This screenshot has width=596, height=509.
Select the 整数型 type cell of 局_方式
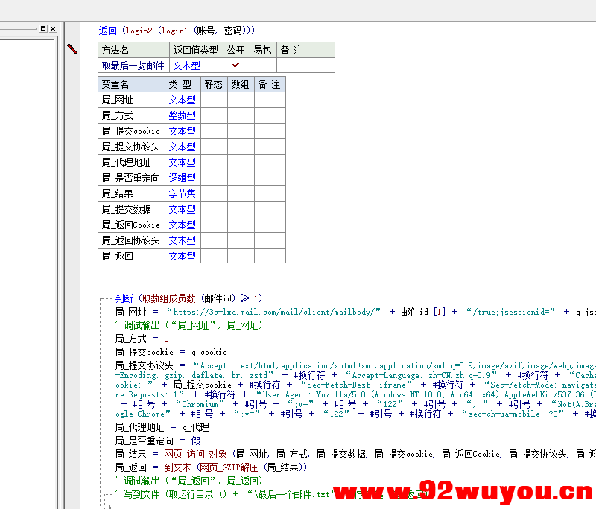point(182,115)
